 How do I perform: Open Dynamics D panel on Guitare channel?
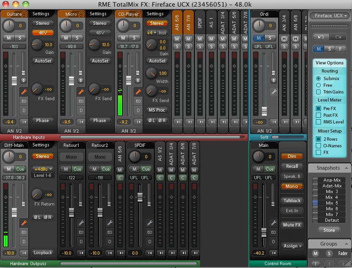24,110
